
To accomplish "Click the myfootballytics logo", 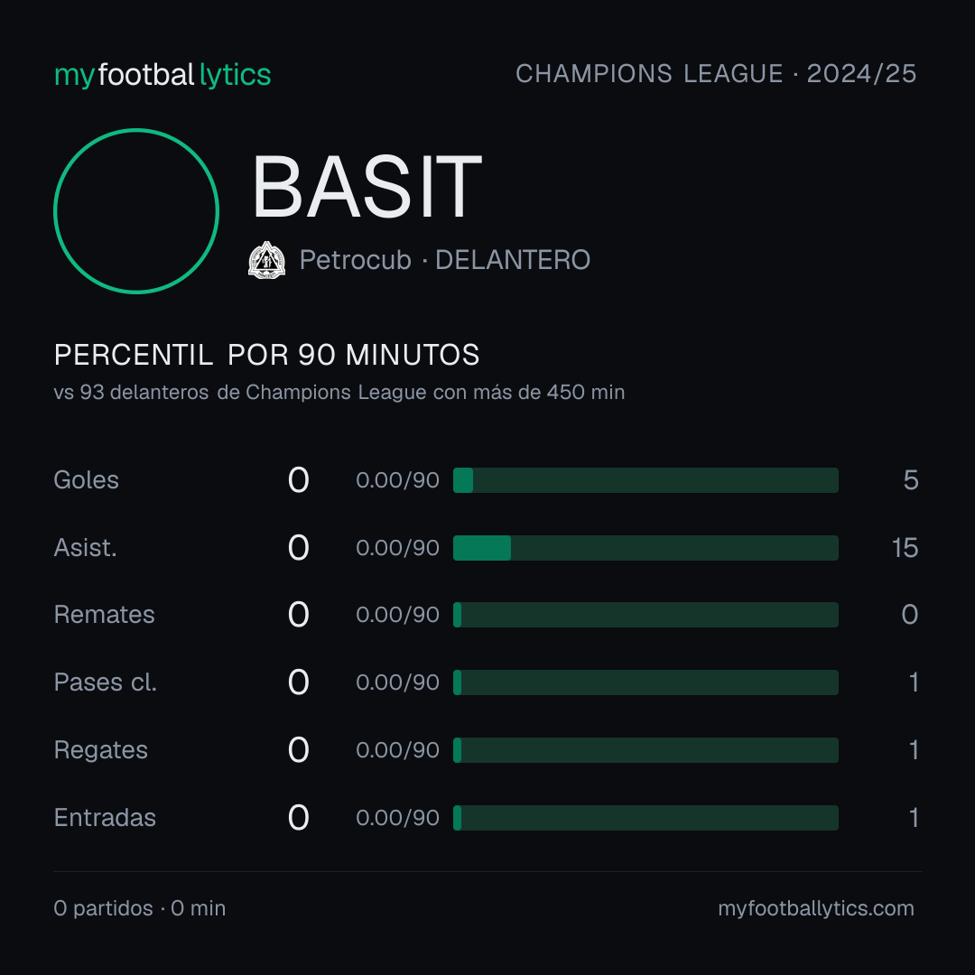I will pyautogui.click(x=162, y=75).
